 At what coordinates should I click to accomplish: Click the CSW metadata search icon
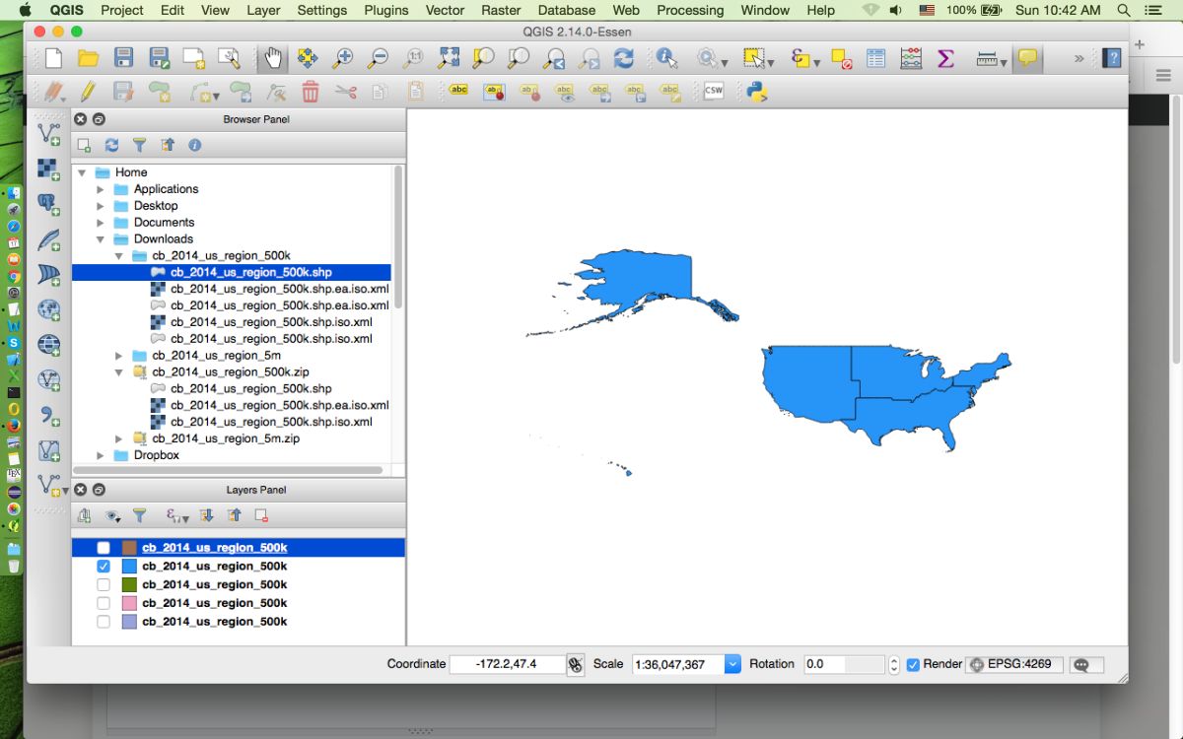(x=713, y=91)
